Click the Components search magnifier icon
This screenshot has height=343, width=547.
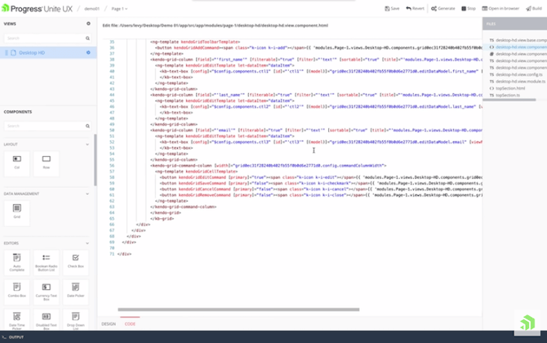point(87,126)
